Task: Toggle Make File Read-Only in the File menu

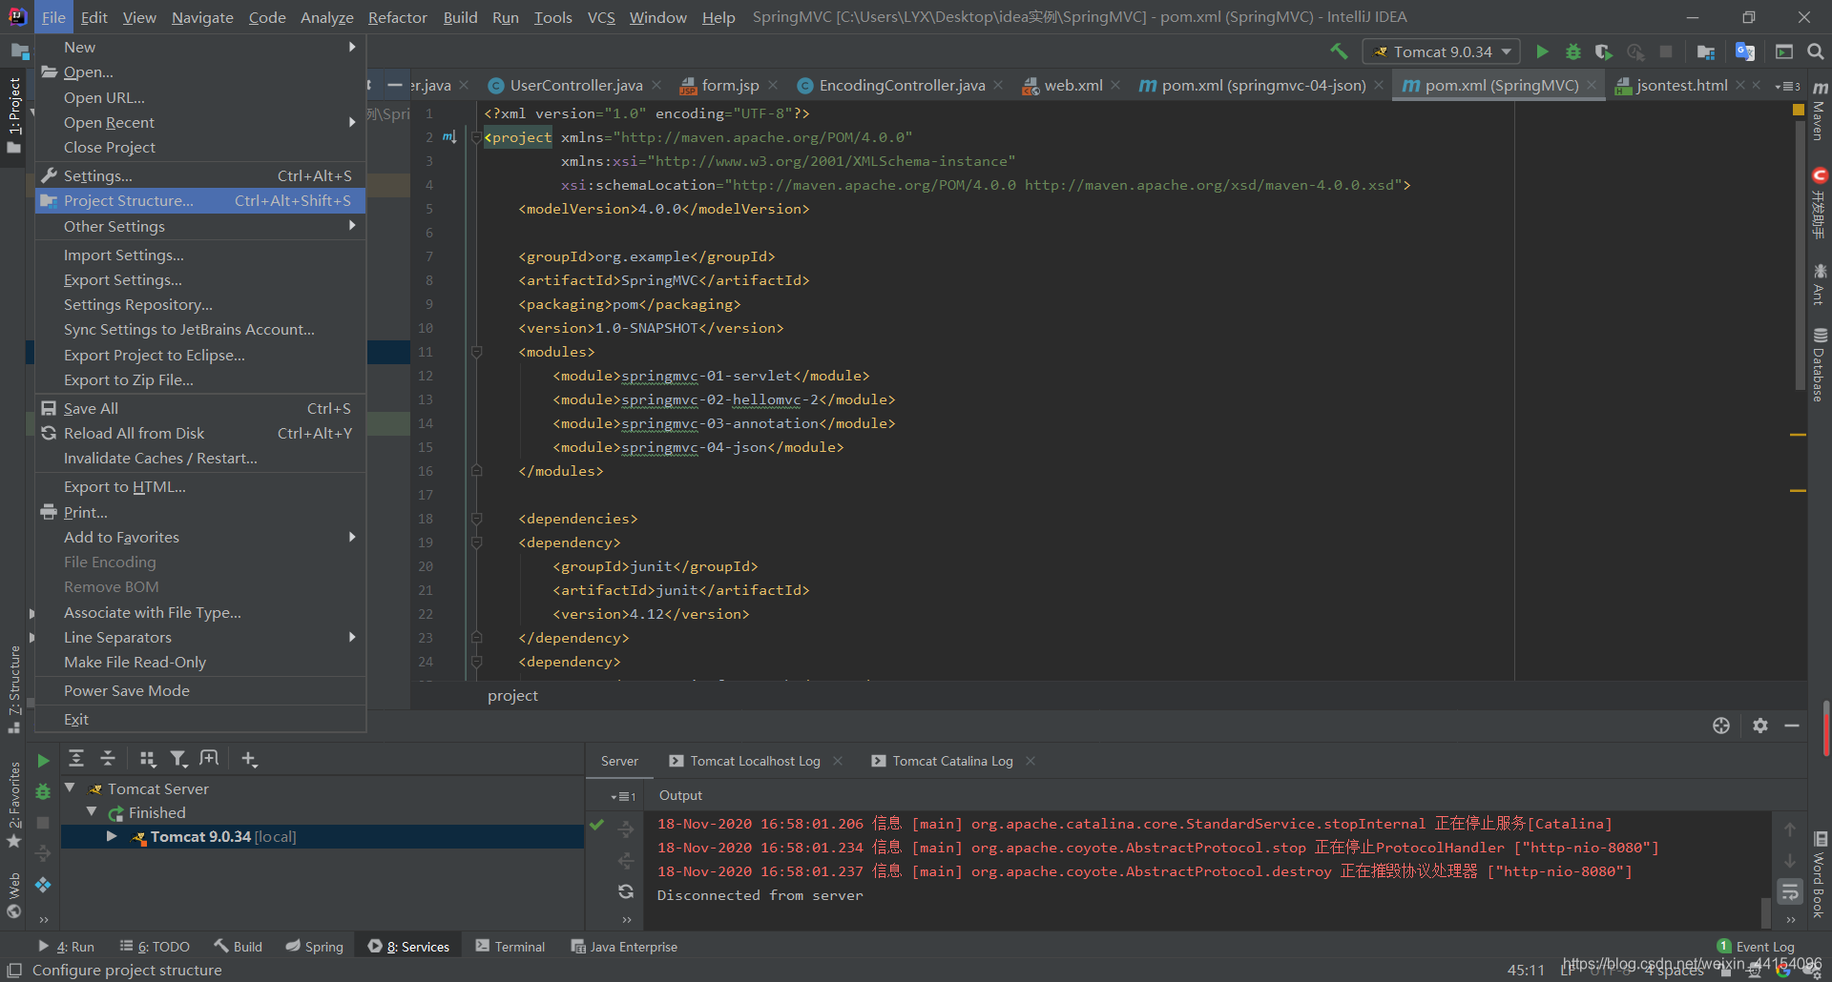Action: (x=200, y=662)
